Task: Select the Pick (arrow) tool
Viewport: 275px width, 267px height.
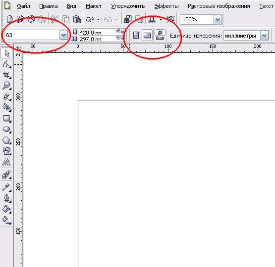Action: pyautogui.click(x=6, y=53)
